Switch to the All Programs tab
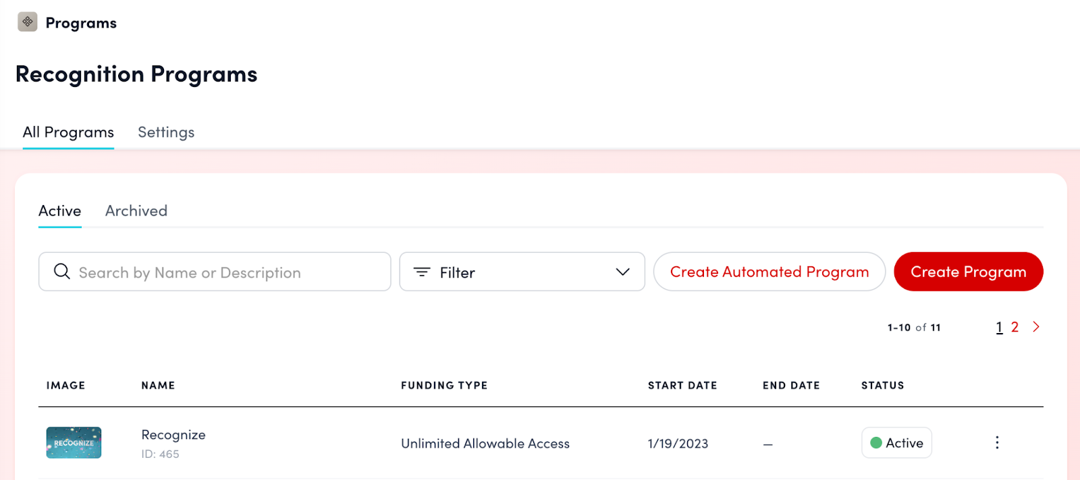The height and width of the screenshot is (480, 1080). click(68, 132)
